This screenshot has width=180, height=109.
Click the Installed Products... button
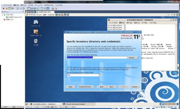tap(86, 87)
